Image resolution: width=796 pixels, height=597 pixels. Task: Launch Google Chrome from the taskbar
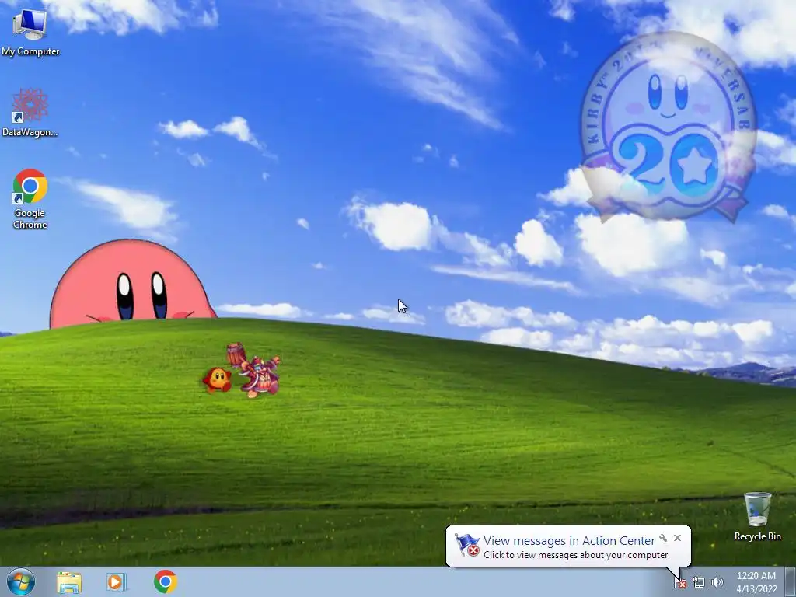tap(166, 581)
